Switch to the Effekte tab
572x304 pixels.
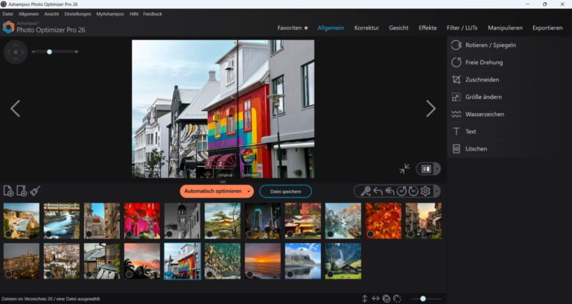click(x=428, y=28)
